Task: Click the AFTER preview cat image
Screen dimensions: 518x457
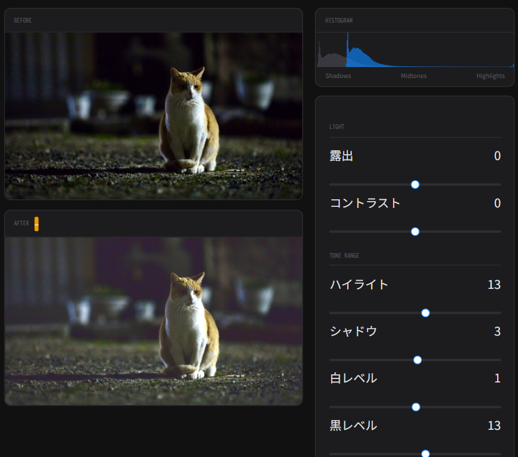Action: (x=153, y=321)
